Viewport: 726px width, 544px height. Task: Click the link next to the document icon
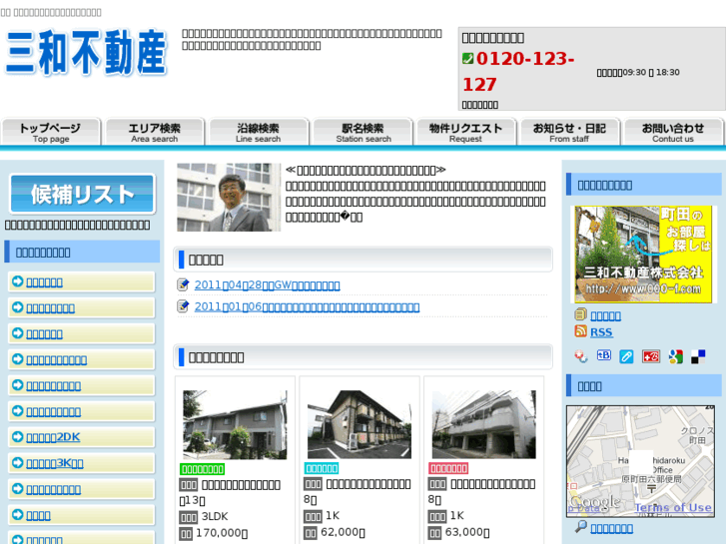(x=605, y=315)
